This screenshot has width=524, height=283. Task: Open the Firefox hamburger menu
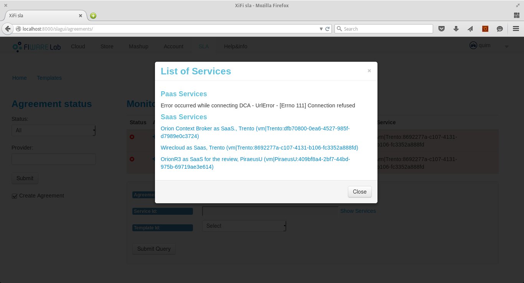tap(516, 29)
